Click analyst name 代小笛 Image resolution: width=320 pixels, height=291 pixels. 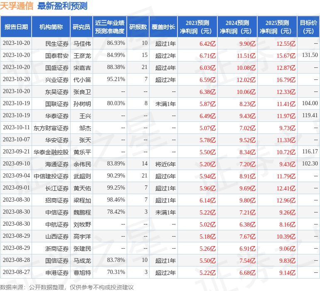pyautogui.click(x=82, y=80)
